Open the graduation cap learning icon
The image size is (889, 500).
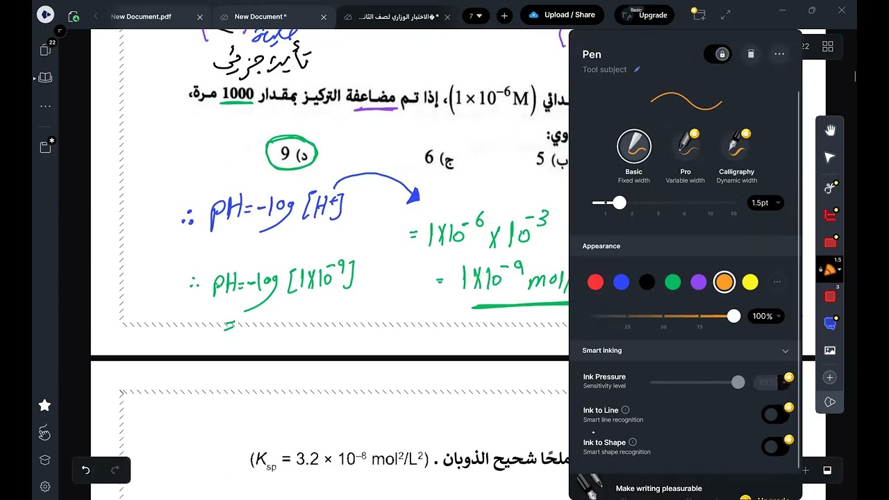(45, 460)
